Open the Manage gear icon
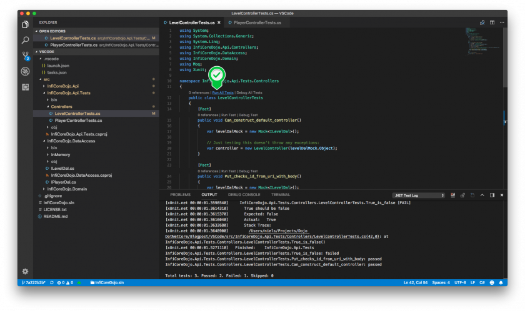The width and height of the screenshot is (525, 311). pos(26,271)
